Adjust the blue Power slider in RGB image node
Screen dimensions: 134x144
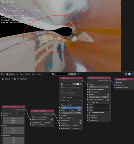tap(71, 108)
